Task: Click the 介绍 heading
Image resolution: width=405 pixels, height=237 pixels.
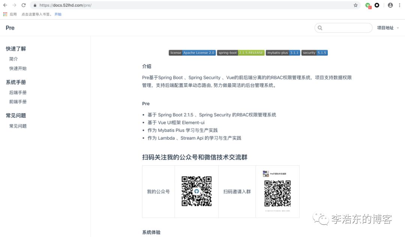Action: [147, 66]
